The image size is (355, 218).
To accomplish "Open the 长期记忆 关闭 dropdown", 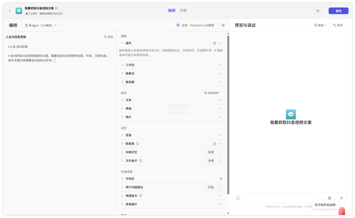I will click(x=214, y=152).
